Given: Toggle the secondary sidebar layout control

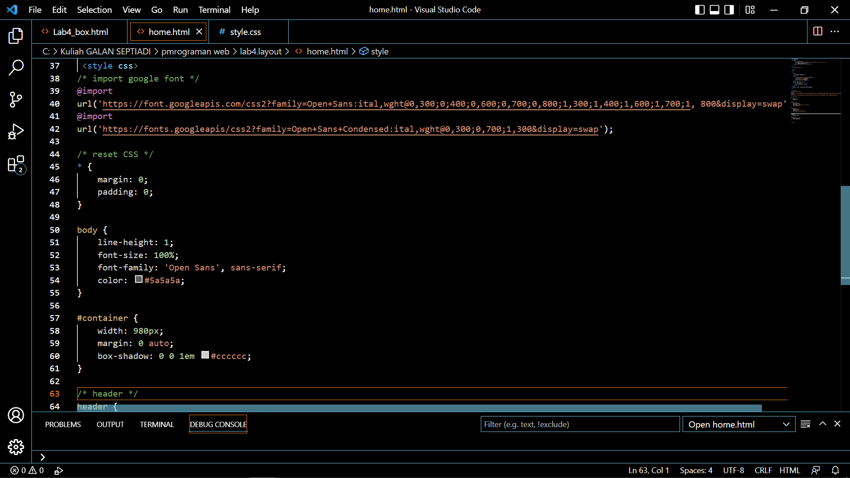Looking at the screenshot, I should pyautogui.click(x=729, y=9).
